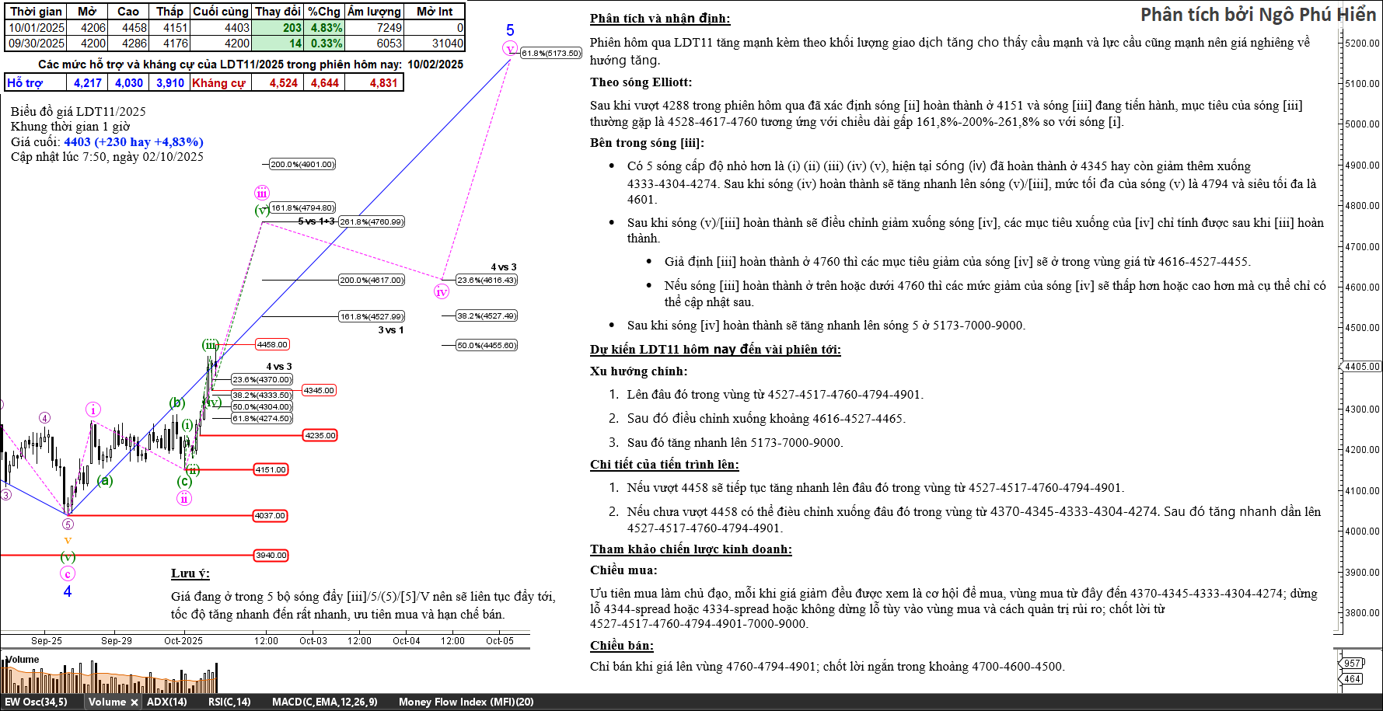
Task: Select the active Volume tab
Action: click(107, 702)
